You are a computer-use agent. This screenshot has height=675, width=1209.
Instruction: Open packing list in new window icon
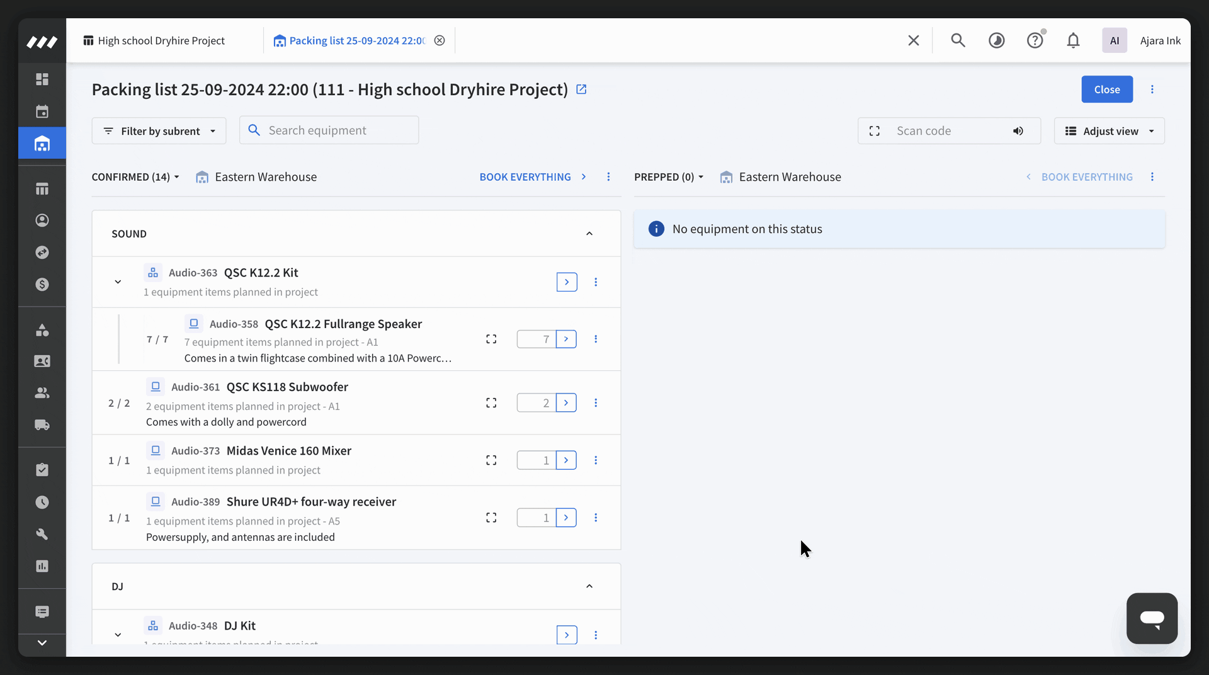(581, 89)
